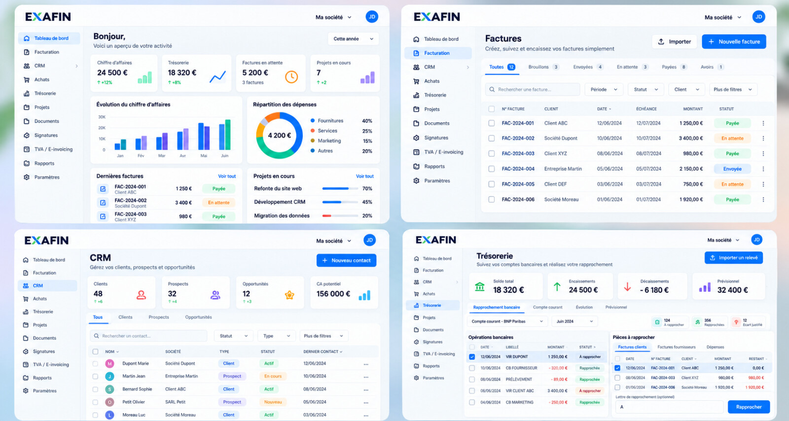Toggle select-all checkbox in Factures table header
789x421 pixels.
click(x=491, y=109)
